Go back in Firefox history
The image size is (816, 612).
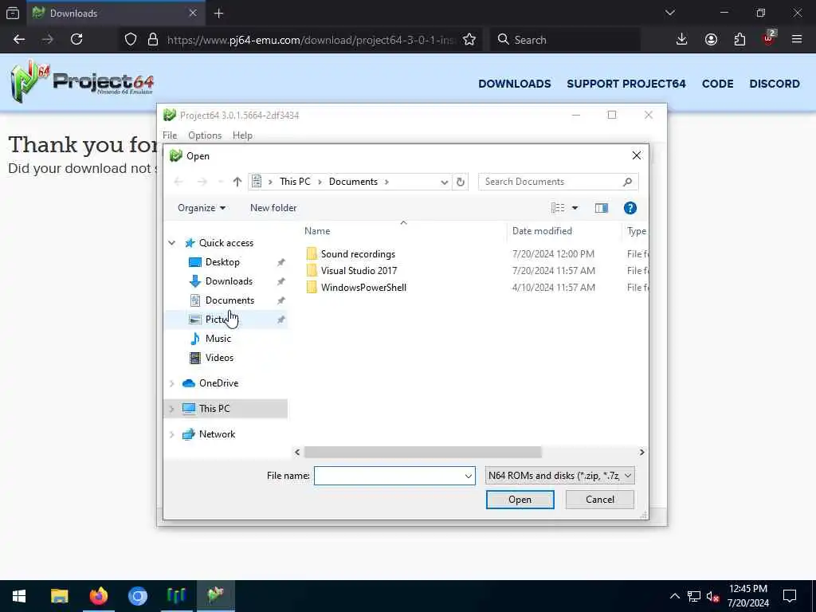point(19,40)
